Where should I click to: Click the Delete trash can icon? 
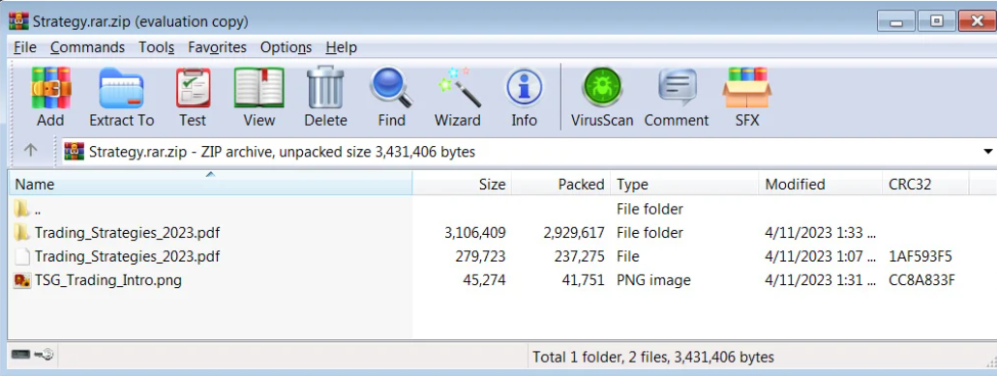(325, 98)
